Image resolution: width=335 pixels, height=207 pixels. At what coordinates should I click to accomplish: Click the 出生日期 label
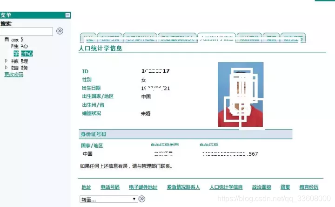[x=91, y=88]
